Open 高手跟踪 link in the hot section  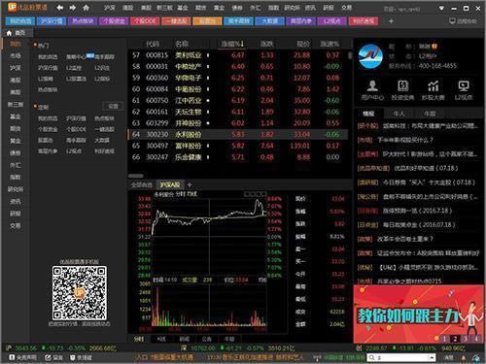[104, 57]
